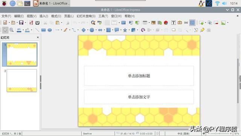
Task: Open the 格式(O) menu
Action: click(x=56, y=16)
